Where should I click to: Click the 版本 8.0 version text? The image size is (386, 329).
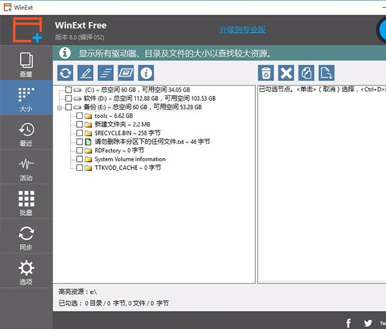(x=80, y=37)
